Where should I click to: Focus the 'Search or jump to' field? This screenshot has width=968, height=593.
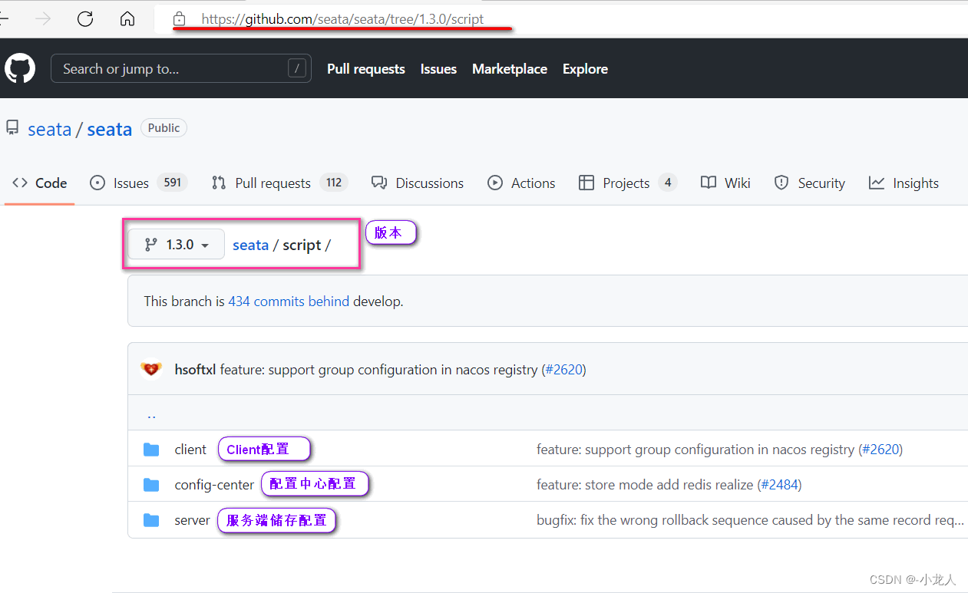pyautogui.click(x=173, y=69)
